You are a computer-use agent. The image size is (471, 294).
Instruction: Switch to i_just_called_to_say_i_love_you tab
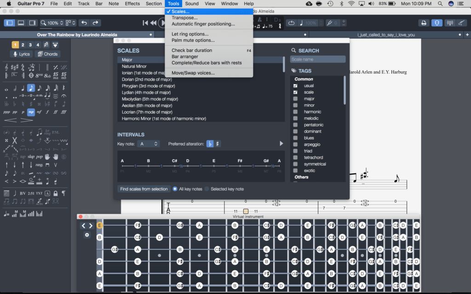[386, 35]
